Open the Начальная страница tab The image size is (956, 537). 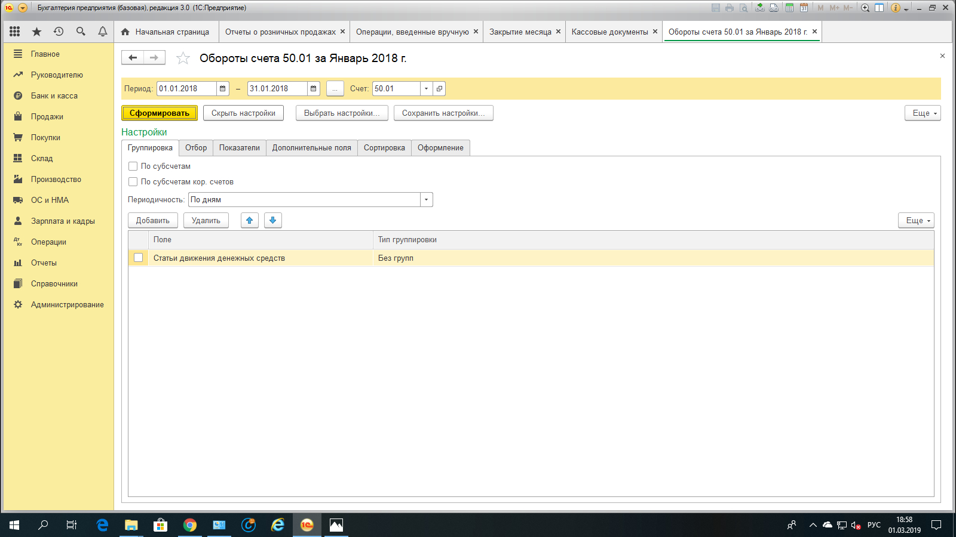point(166,32)
